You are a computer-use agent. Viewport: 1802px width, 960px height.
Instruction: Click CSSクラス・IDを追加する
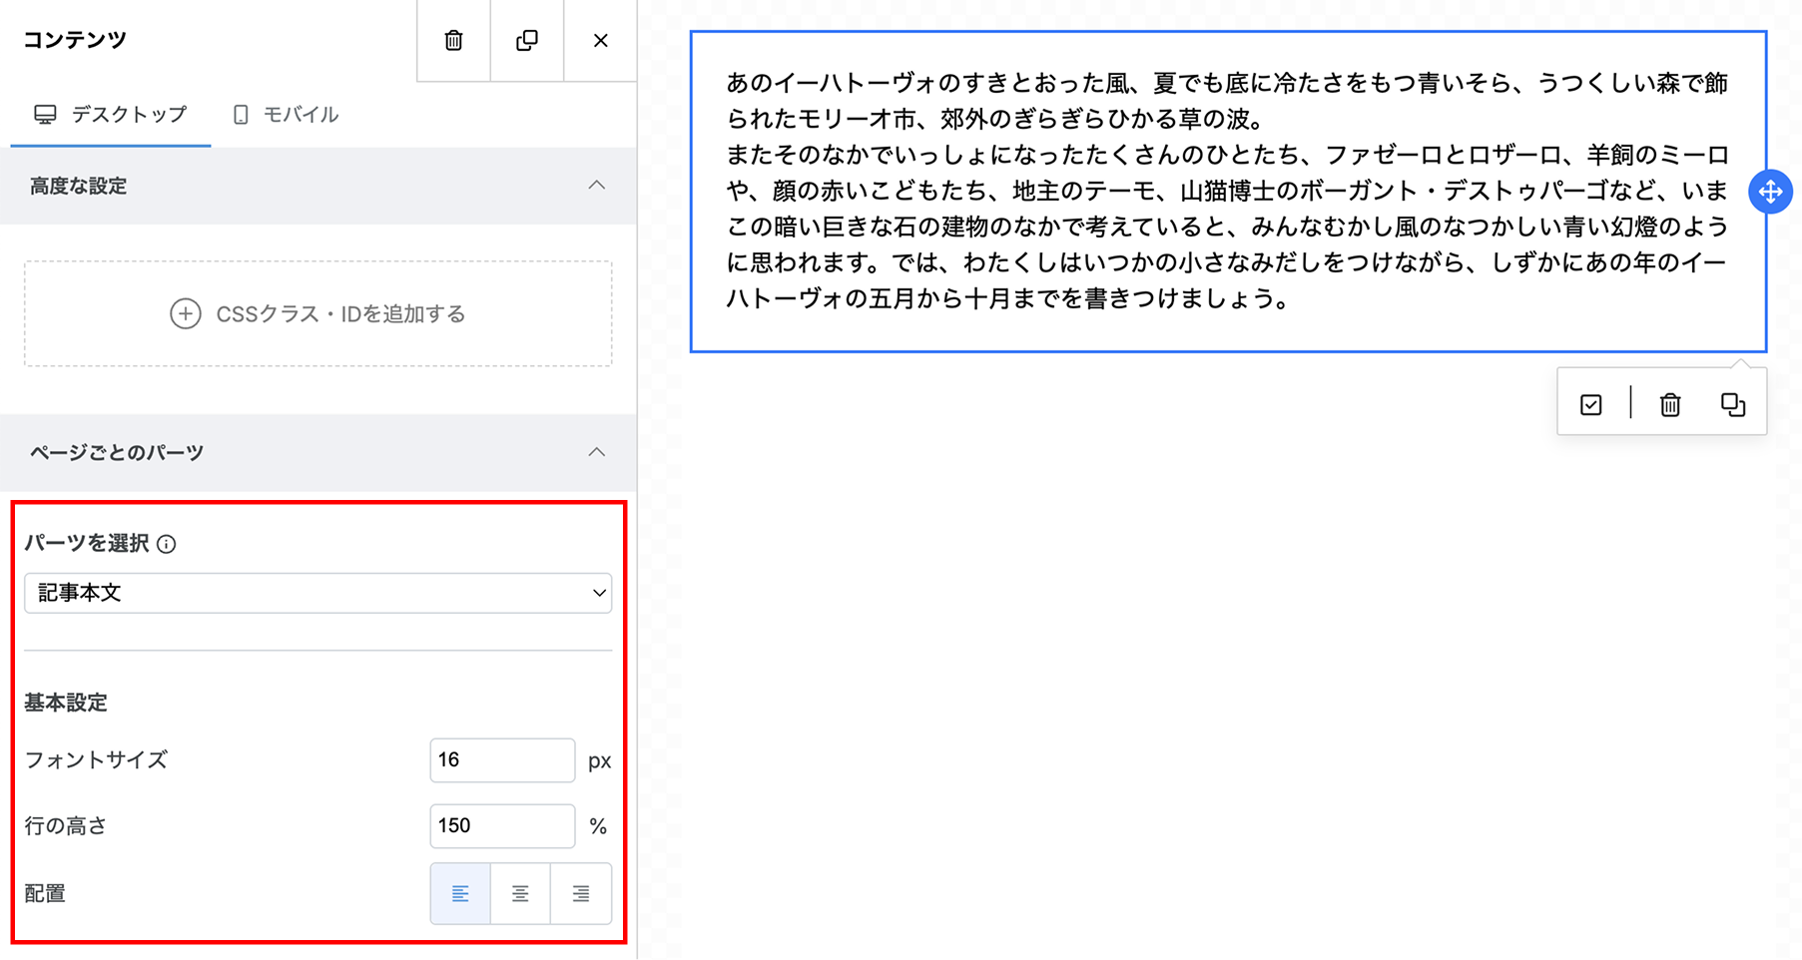[x=317, y=313]
